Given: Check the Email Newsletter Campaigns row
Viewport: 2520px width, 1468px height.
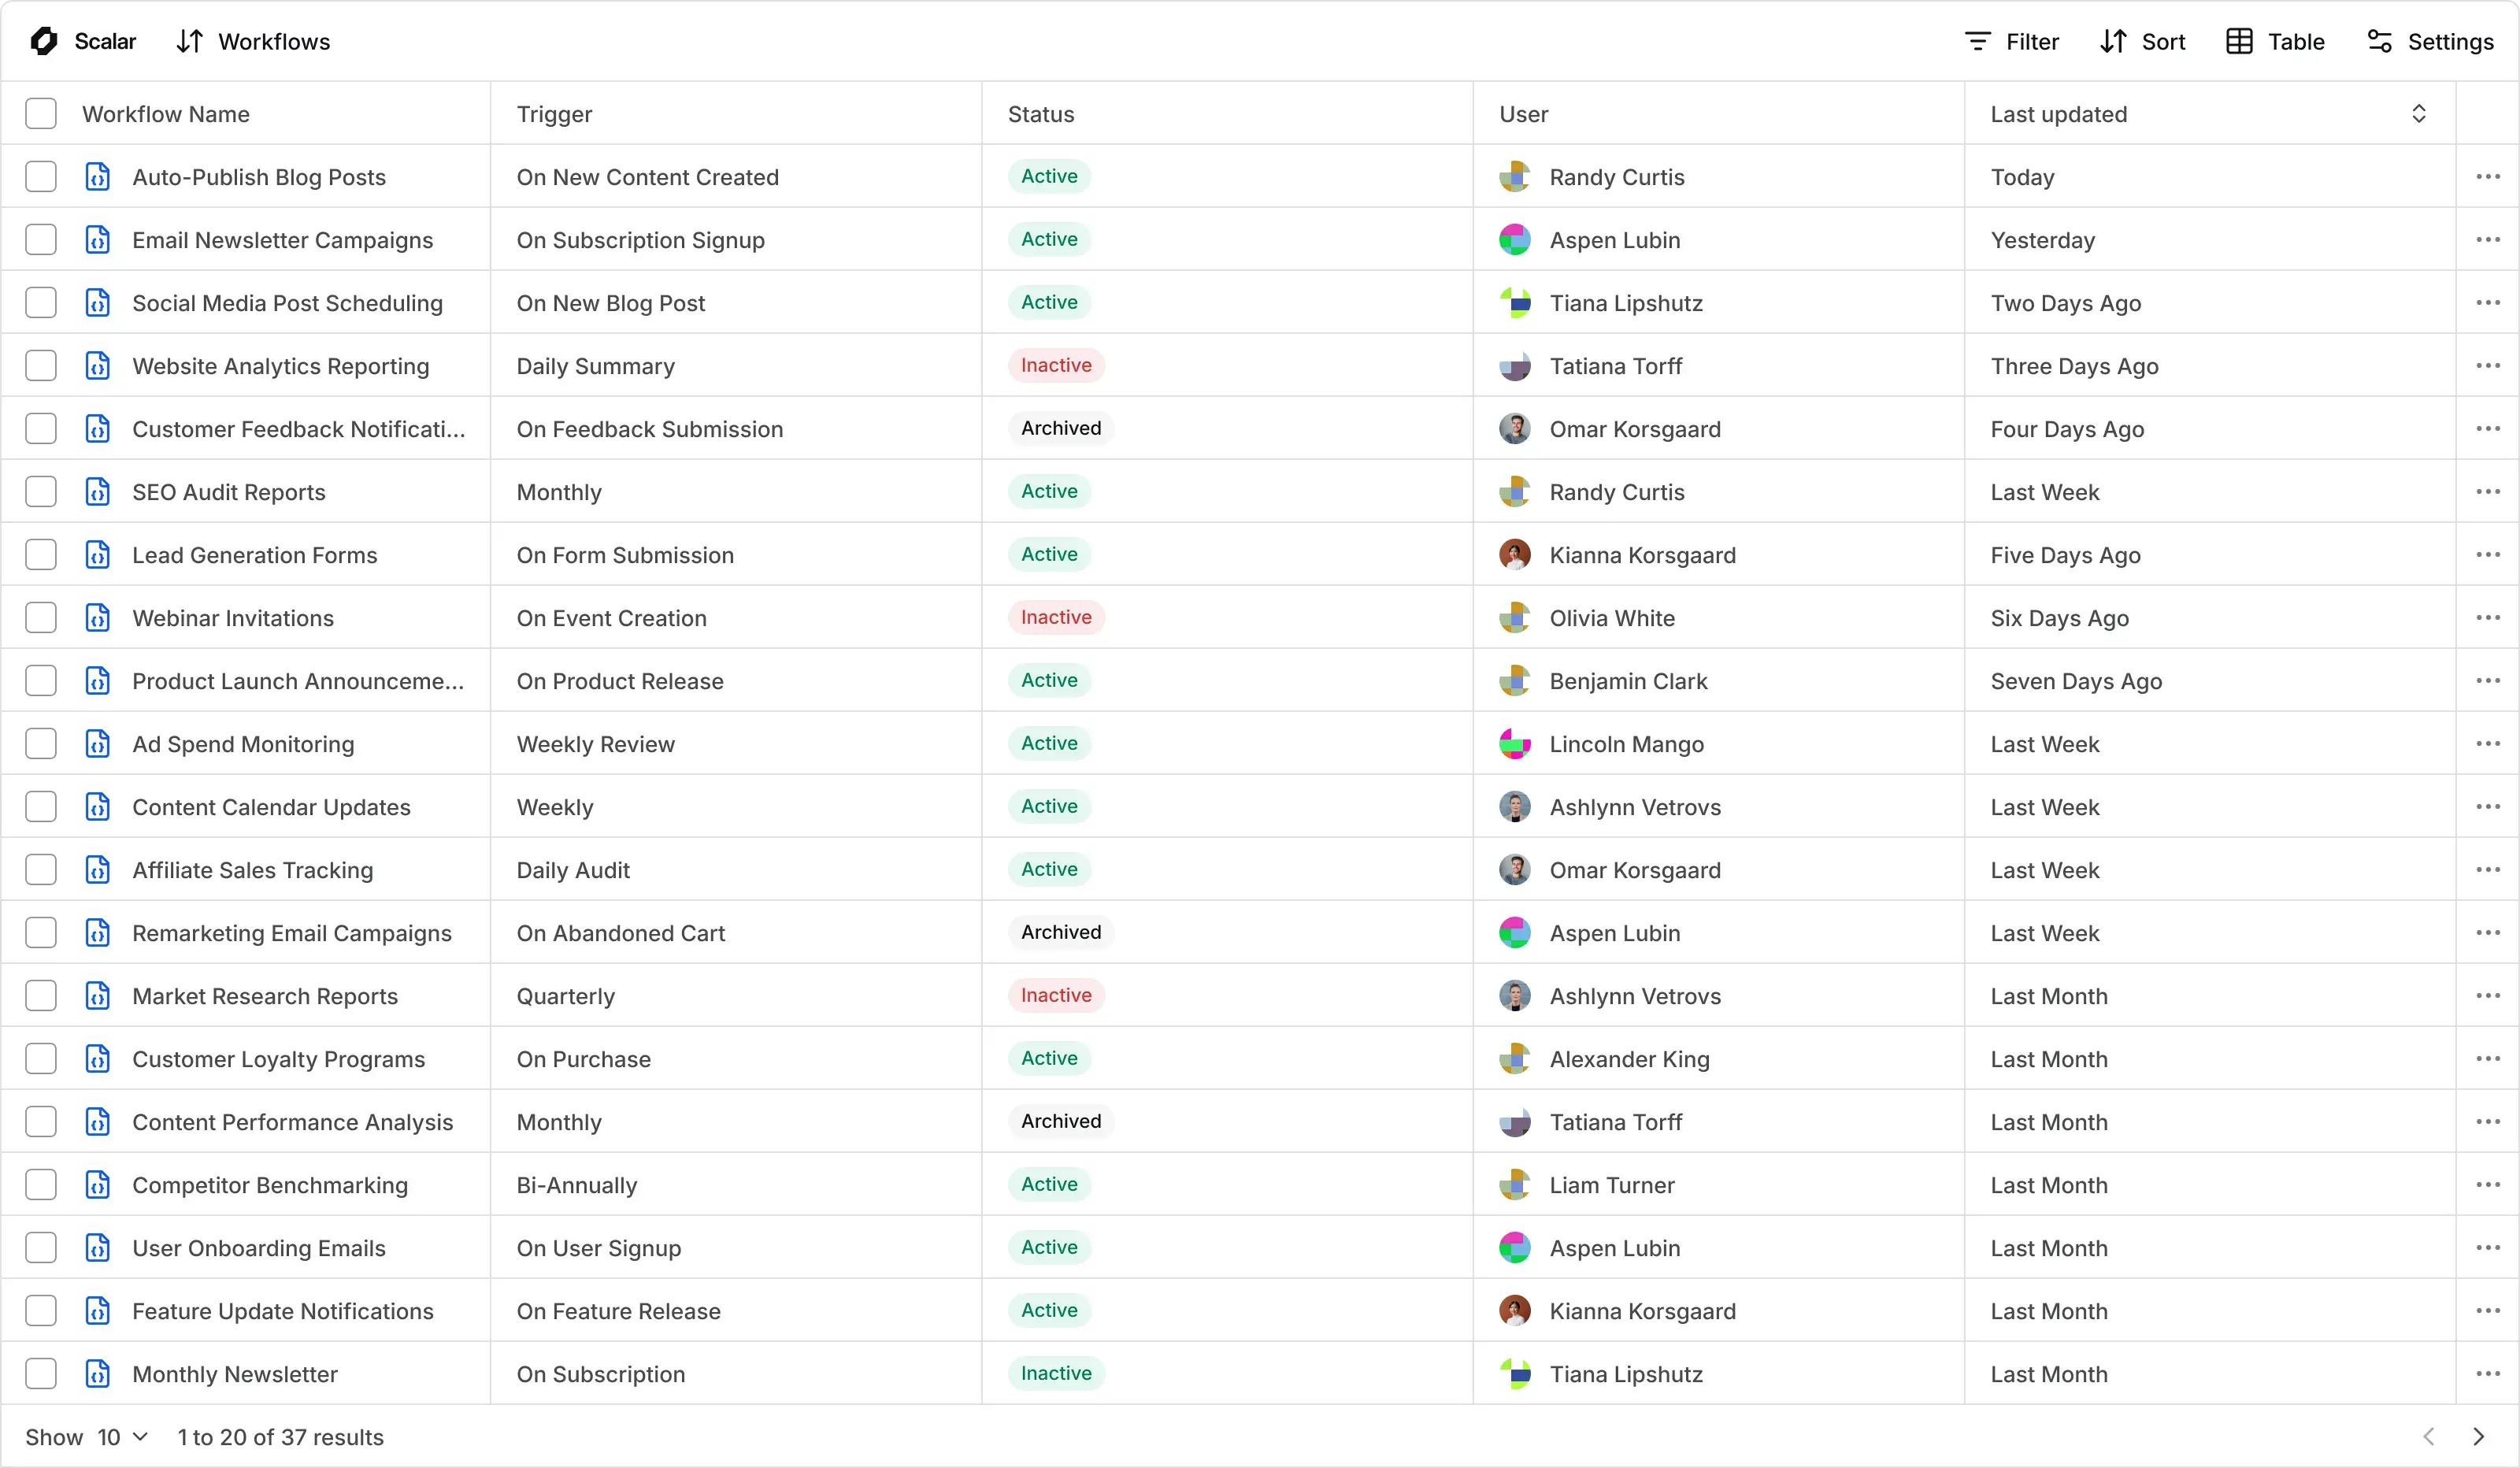Looking at the screenshot, I should (41, 240).
